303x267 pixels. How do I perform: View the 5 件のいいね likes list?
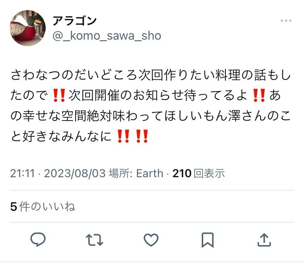tap(43, 206)
